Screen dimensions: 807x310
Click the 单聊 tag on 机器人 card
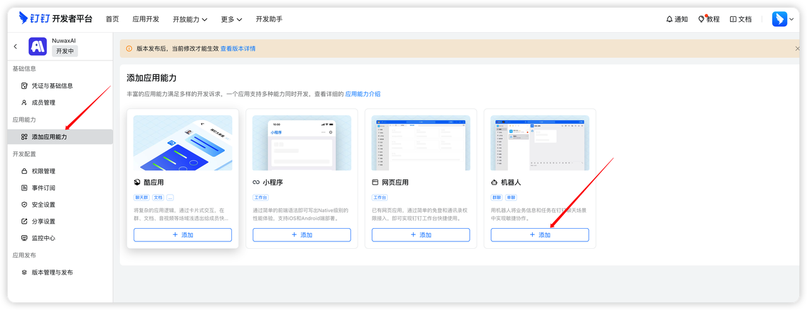511,197
